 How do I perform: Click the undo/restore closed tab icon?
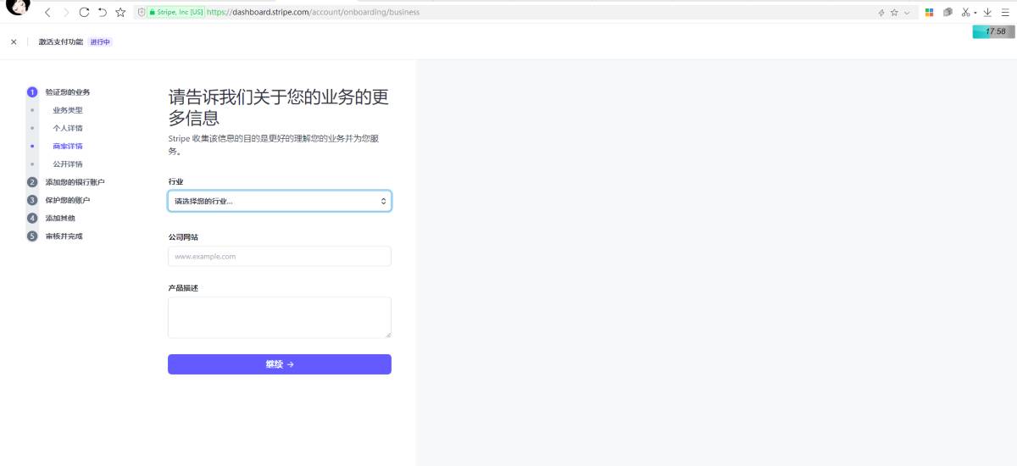[102, 13]
